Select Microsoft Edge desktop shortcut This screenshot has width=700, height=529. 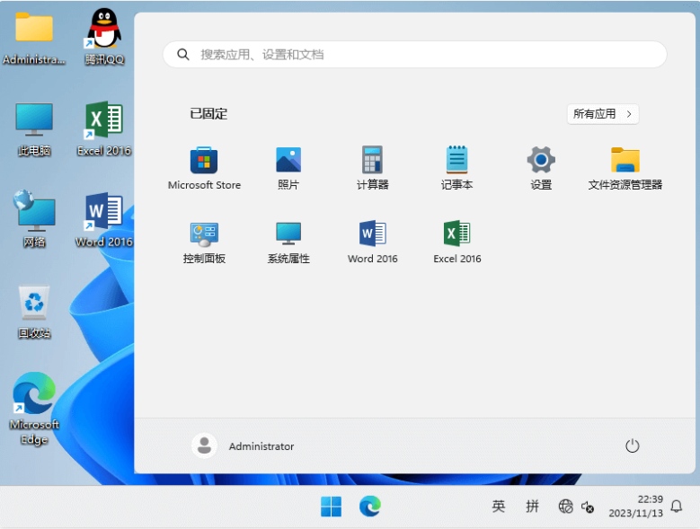(x=34, y=409)
